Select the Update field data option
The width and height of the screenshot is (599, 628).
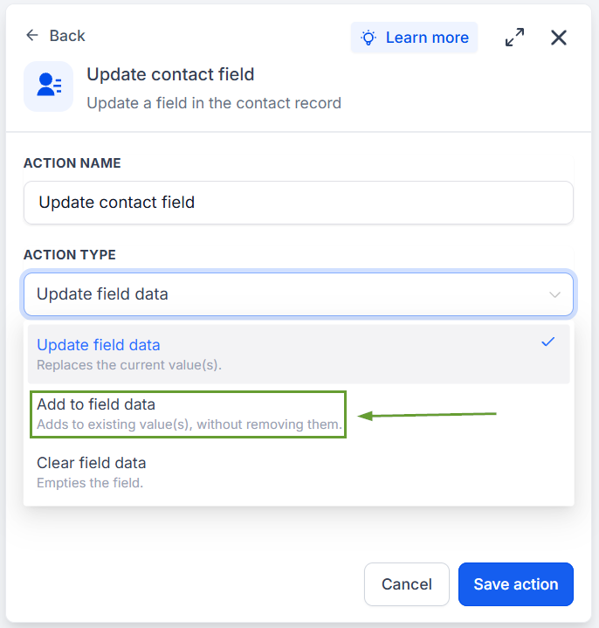point(299,354)
